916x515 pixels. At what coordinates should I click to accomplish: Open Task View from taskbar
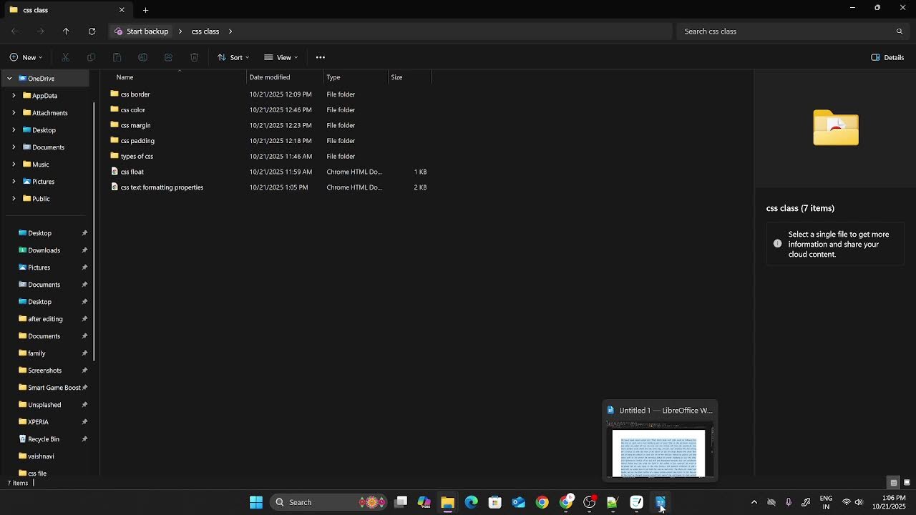[401, 502]
